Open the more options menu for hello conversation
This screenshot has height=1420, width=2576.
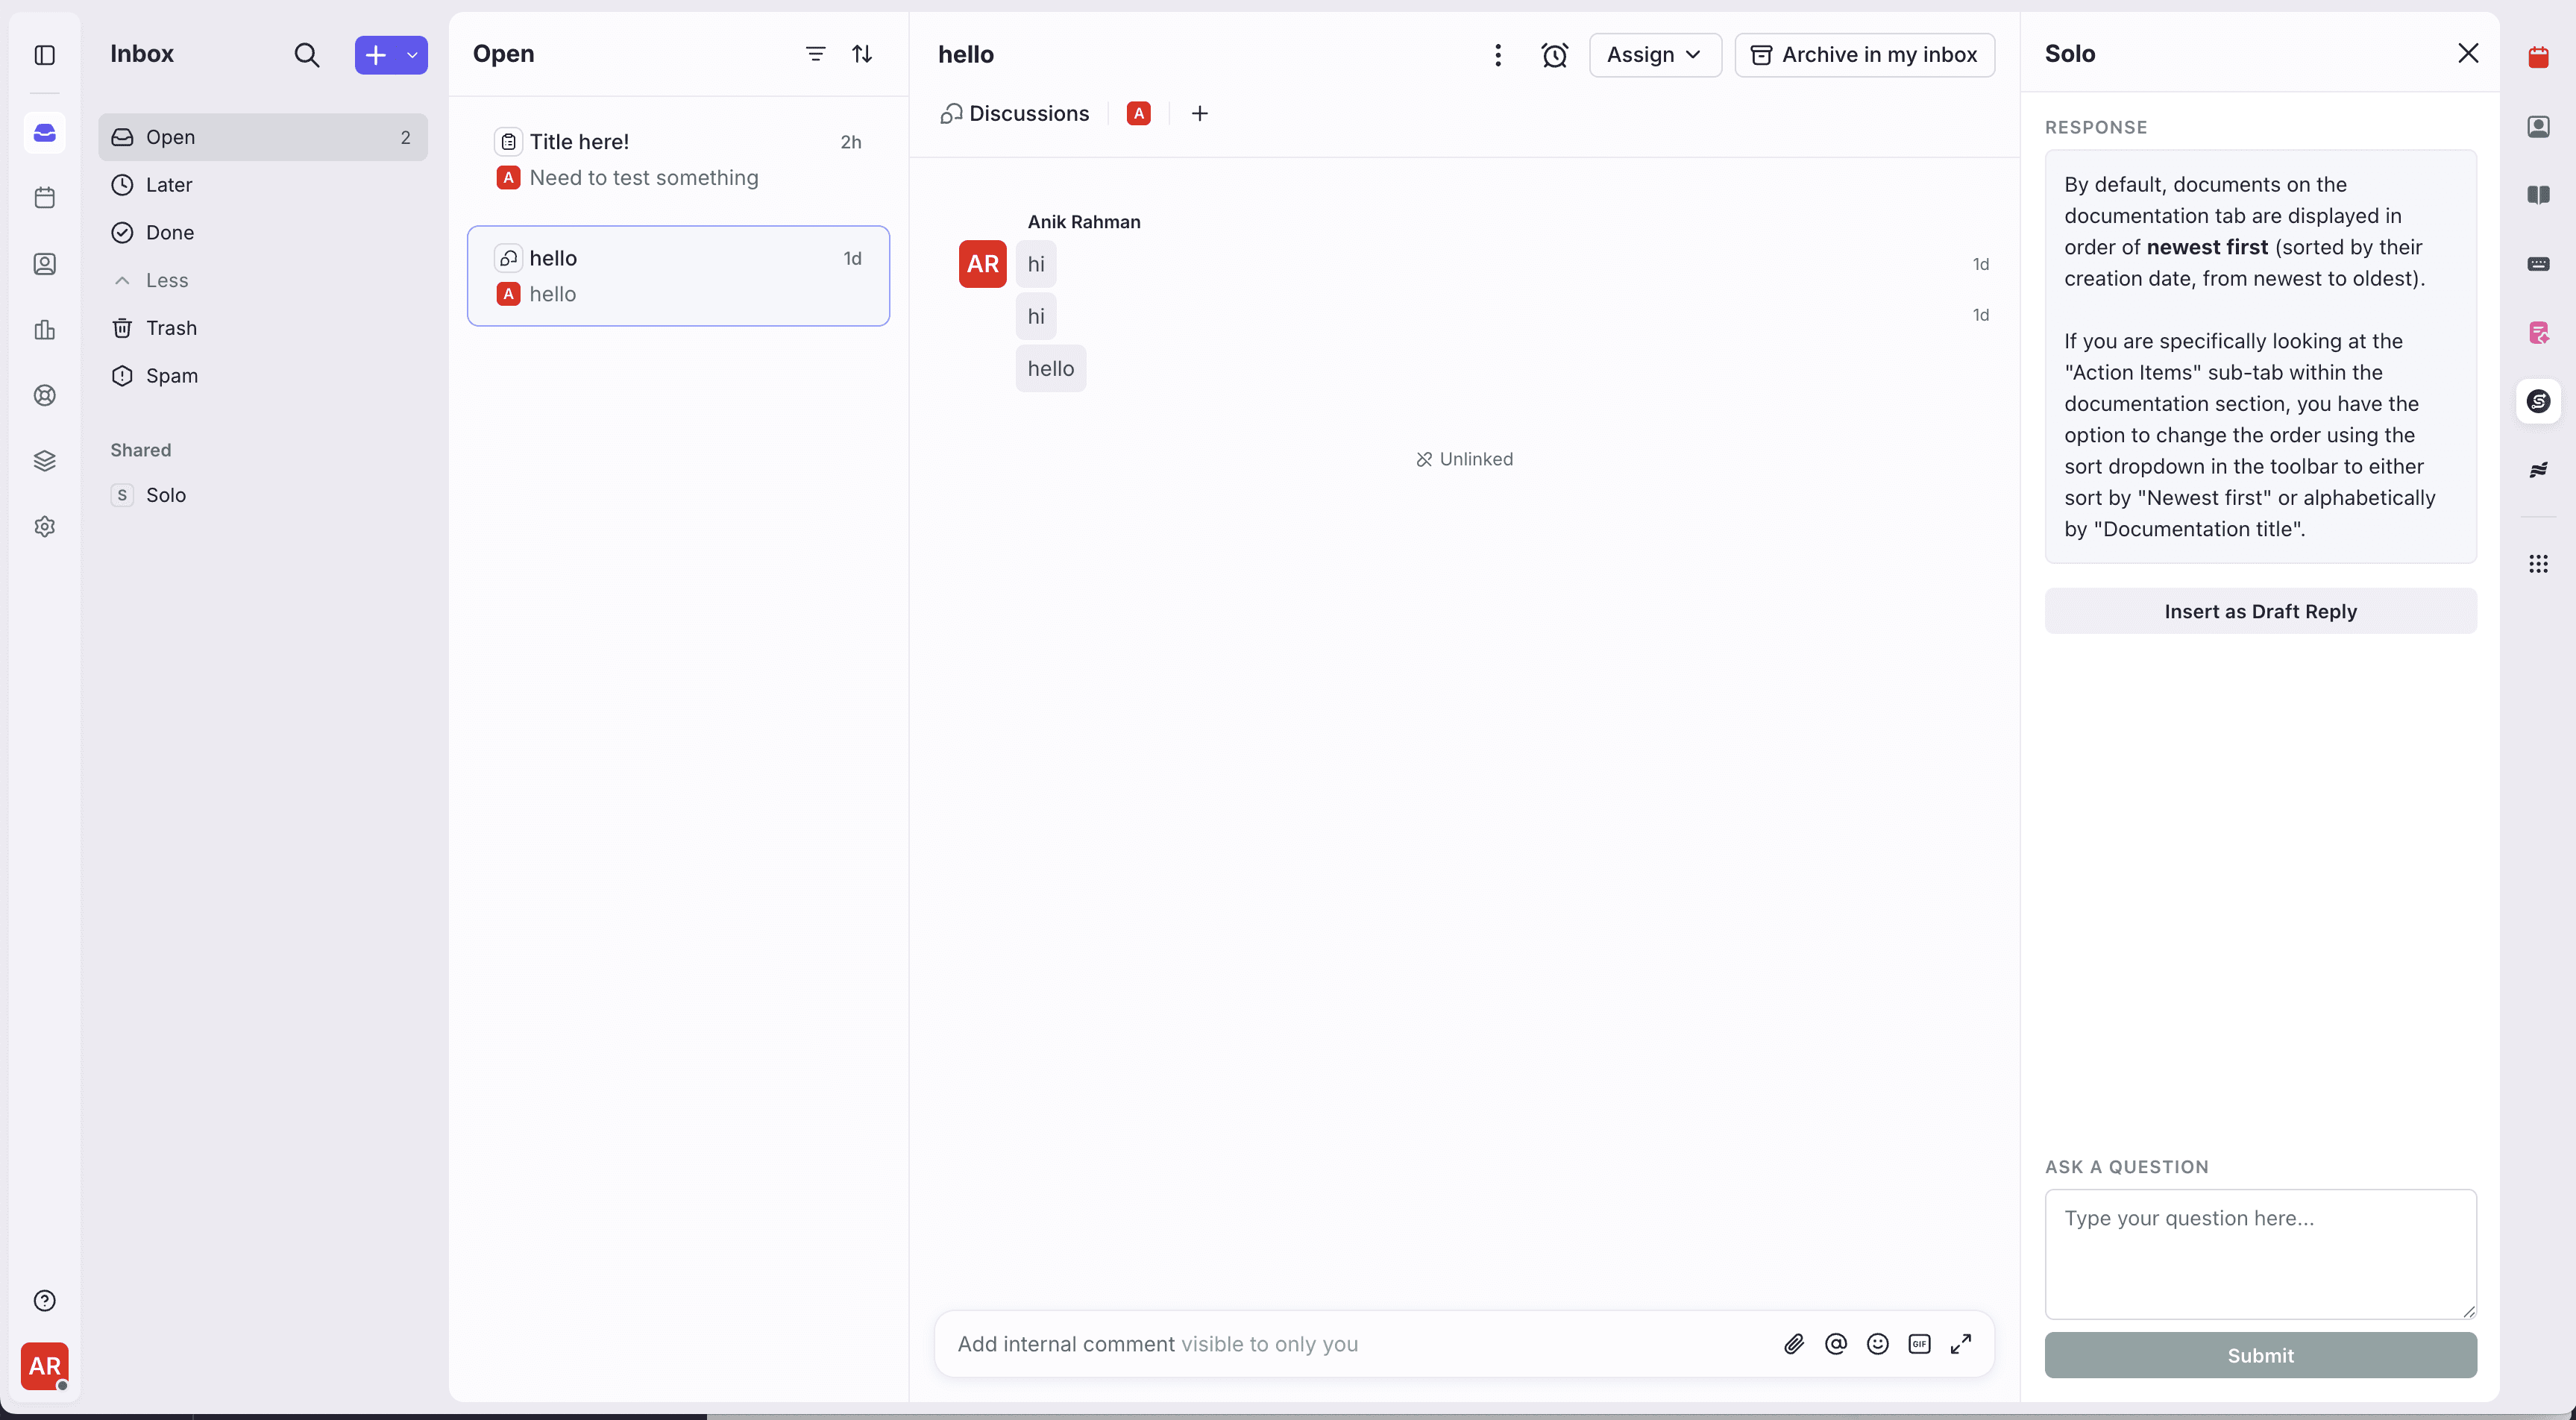coord(1498,55)
